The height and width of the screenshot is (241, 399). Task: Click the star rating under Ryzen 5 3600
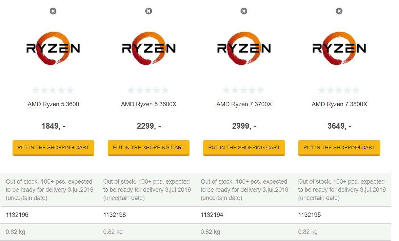(53, 90)
